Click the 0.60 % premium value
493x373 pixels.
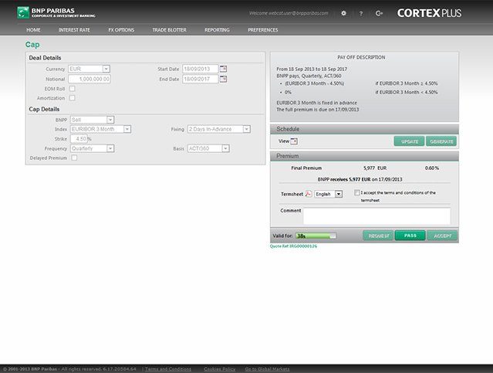click(x=432, y=168)
